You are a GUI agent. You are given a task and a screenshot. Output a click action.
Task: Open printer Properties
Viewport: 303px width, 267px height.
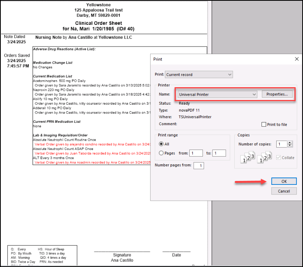[x=277, y=94]
